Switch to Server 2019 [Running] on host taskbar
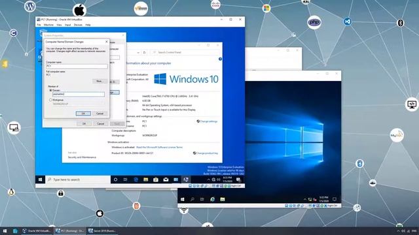The image size is (419, 235). coord(103,230)
